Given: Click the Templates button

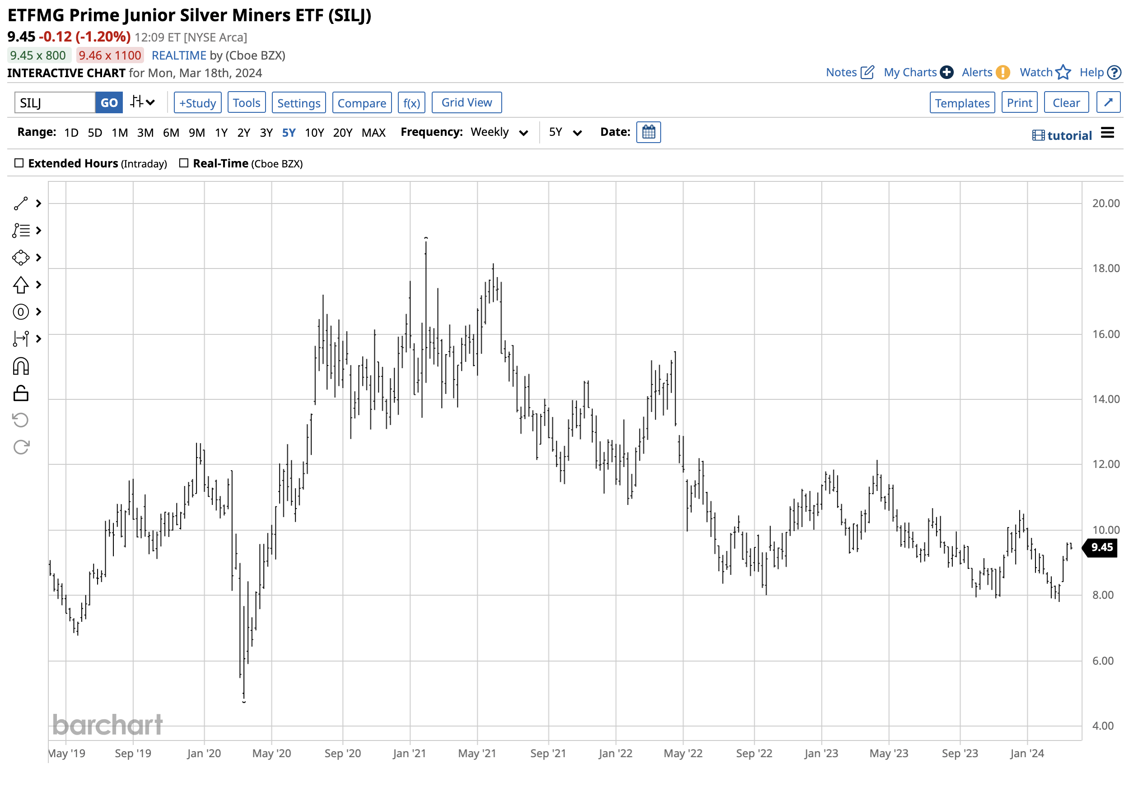Looking at the screenshot, I should (962, 103).
